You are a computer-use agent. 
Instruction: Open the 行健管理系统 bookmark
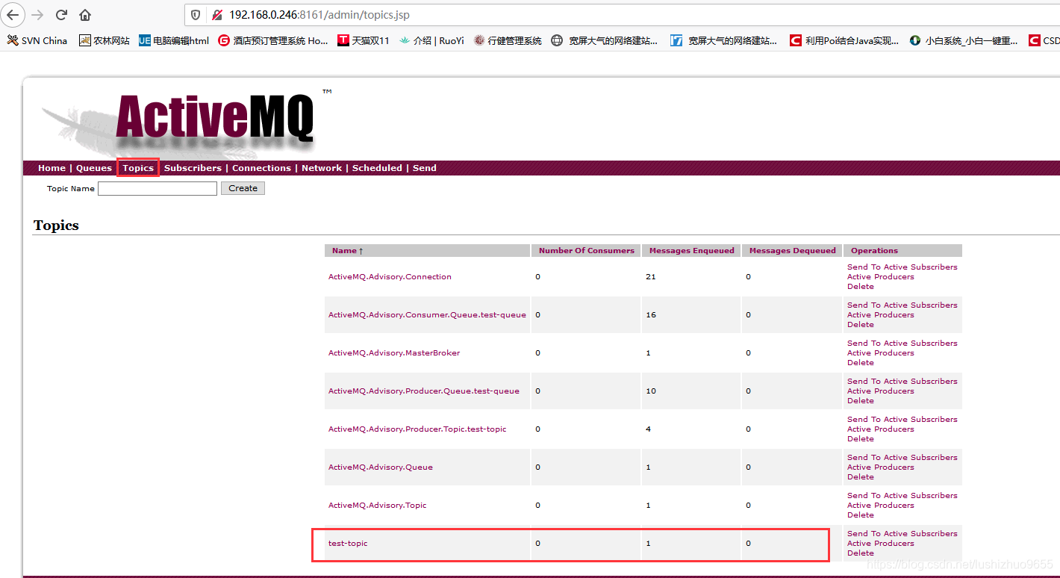click(x=508, y=40)
